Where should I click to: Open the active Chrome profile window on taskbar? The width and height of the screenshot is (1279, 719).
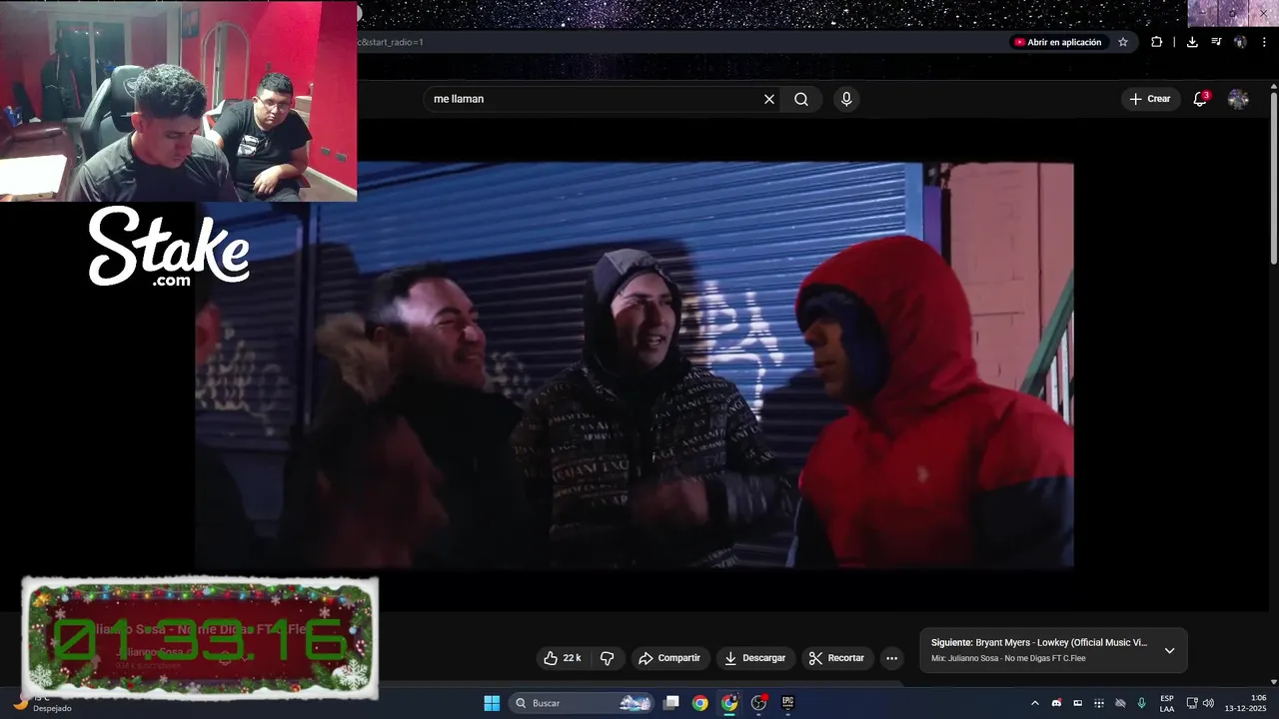click(x=729, y=703)
